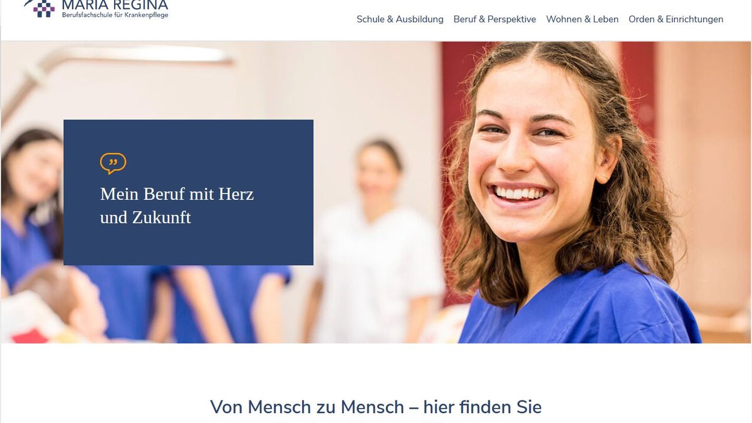Click the smiling woman's face in hero image
Screen dimensions: 752x423
[539, 163]
